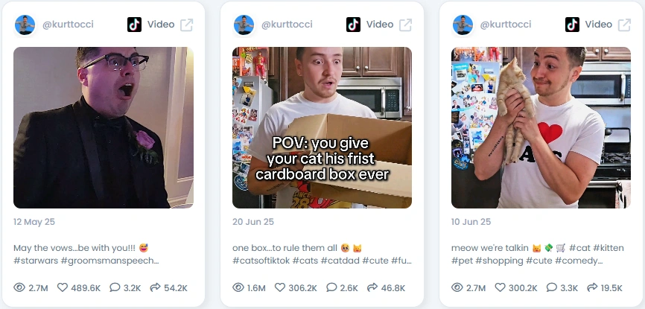Click the heart icon showing 489.6K likes

tap(63, 287)
